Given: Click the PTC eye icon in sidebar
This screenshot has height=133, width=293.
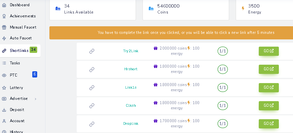Looking at the screenshot, I should click(4, 75).
